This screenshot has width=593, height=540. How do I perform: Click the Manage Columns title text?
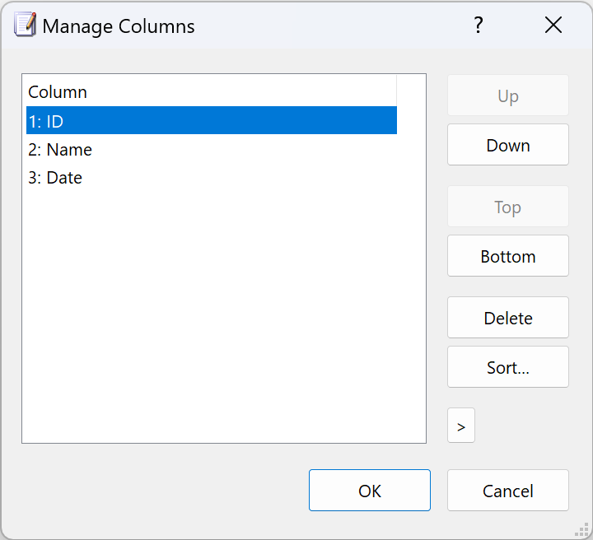point(119,26)
